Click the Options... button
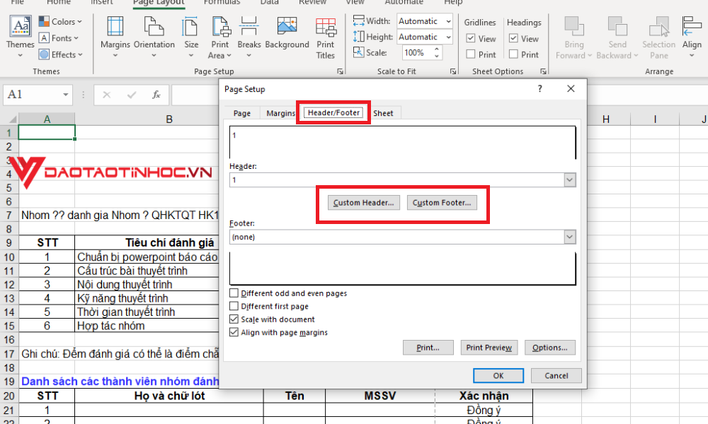Viewport: 708px width, 424px height. click(550, 348)
